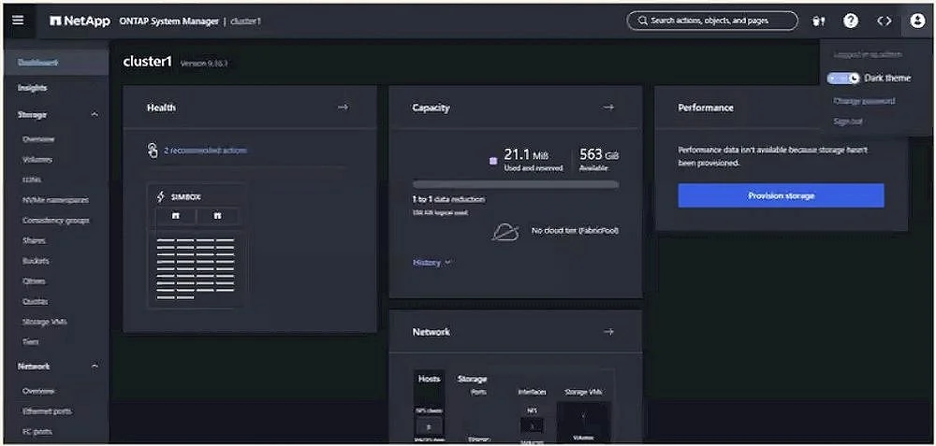The width and height of the screenshot is (936, 446).
Task: Click the cluster1 page title
Action: pos(148,62)
